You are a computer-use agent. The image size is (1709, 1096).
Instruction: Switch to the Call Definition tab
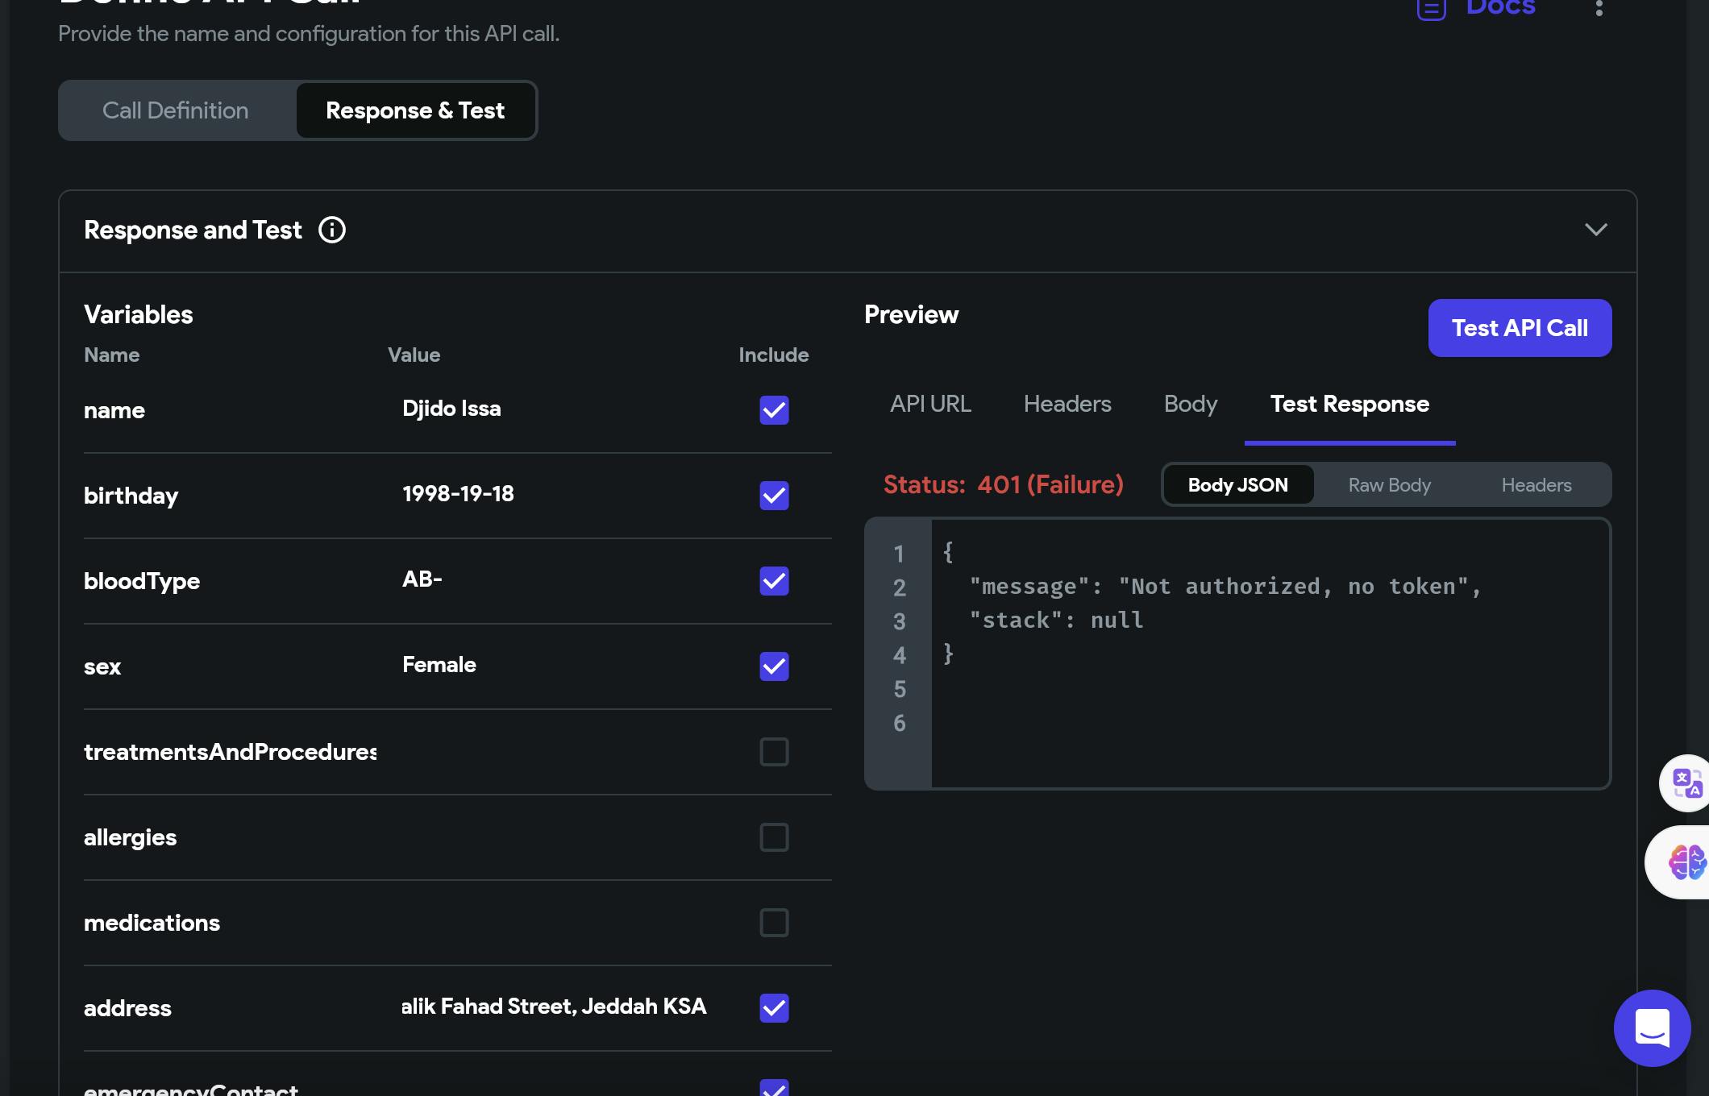point(176,110)
